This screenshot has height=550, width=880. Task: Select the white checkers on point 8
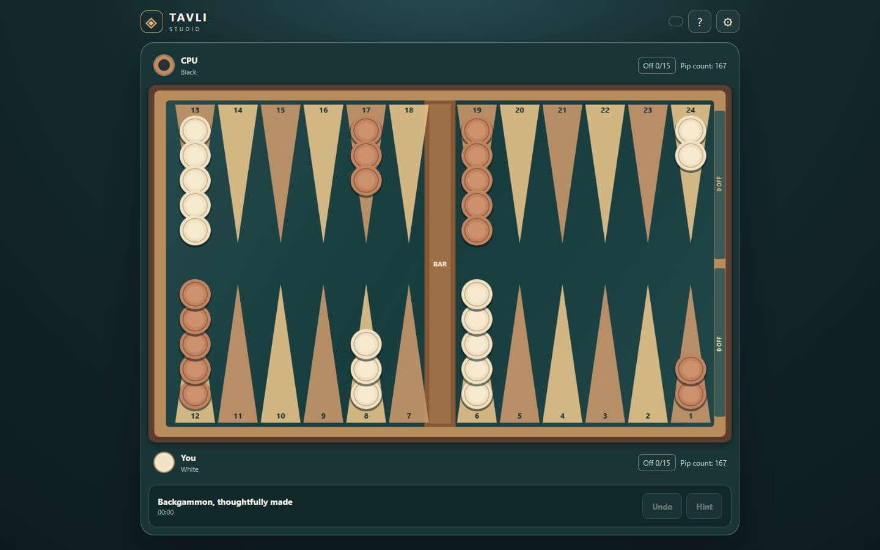coord(366,370)
